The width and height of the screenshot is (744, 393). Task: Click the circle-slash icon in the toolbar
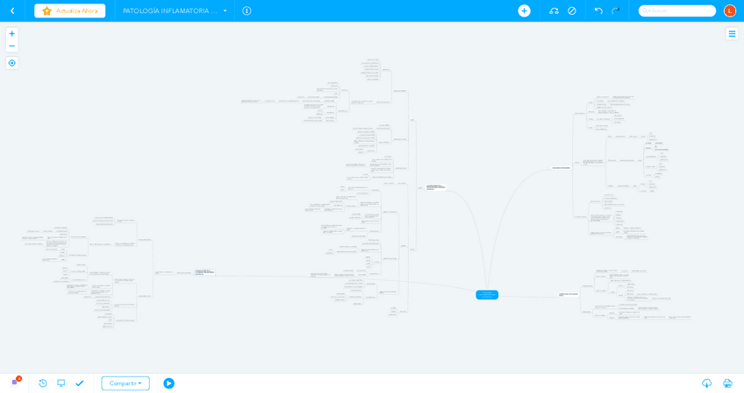572,11
